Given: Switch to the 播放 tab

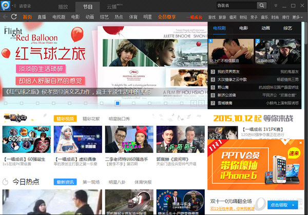Looking at the screenshot, I should tap(63, 7).
